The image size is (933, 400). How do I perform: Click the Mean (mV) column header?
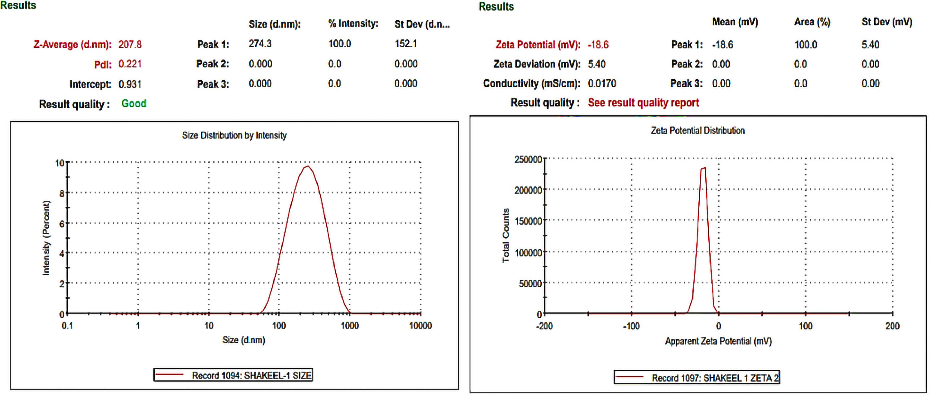coord(735,22)
